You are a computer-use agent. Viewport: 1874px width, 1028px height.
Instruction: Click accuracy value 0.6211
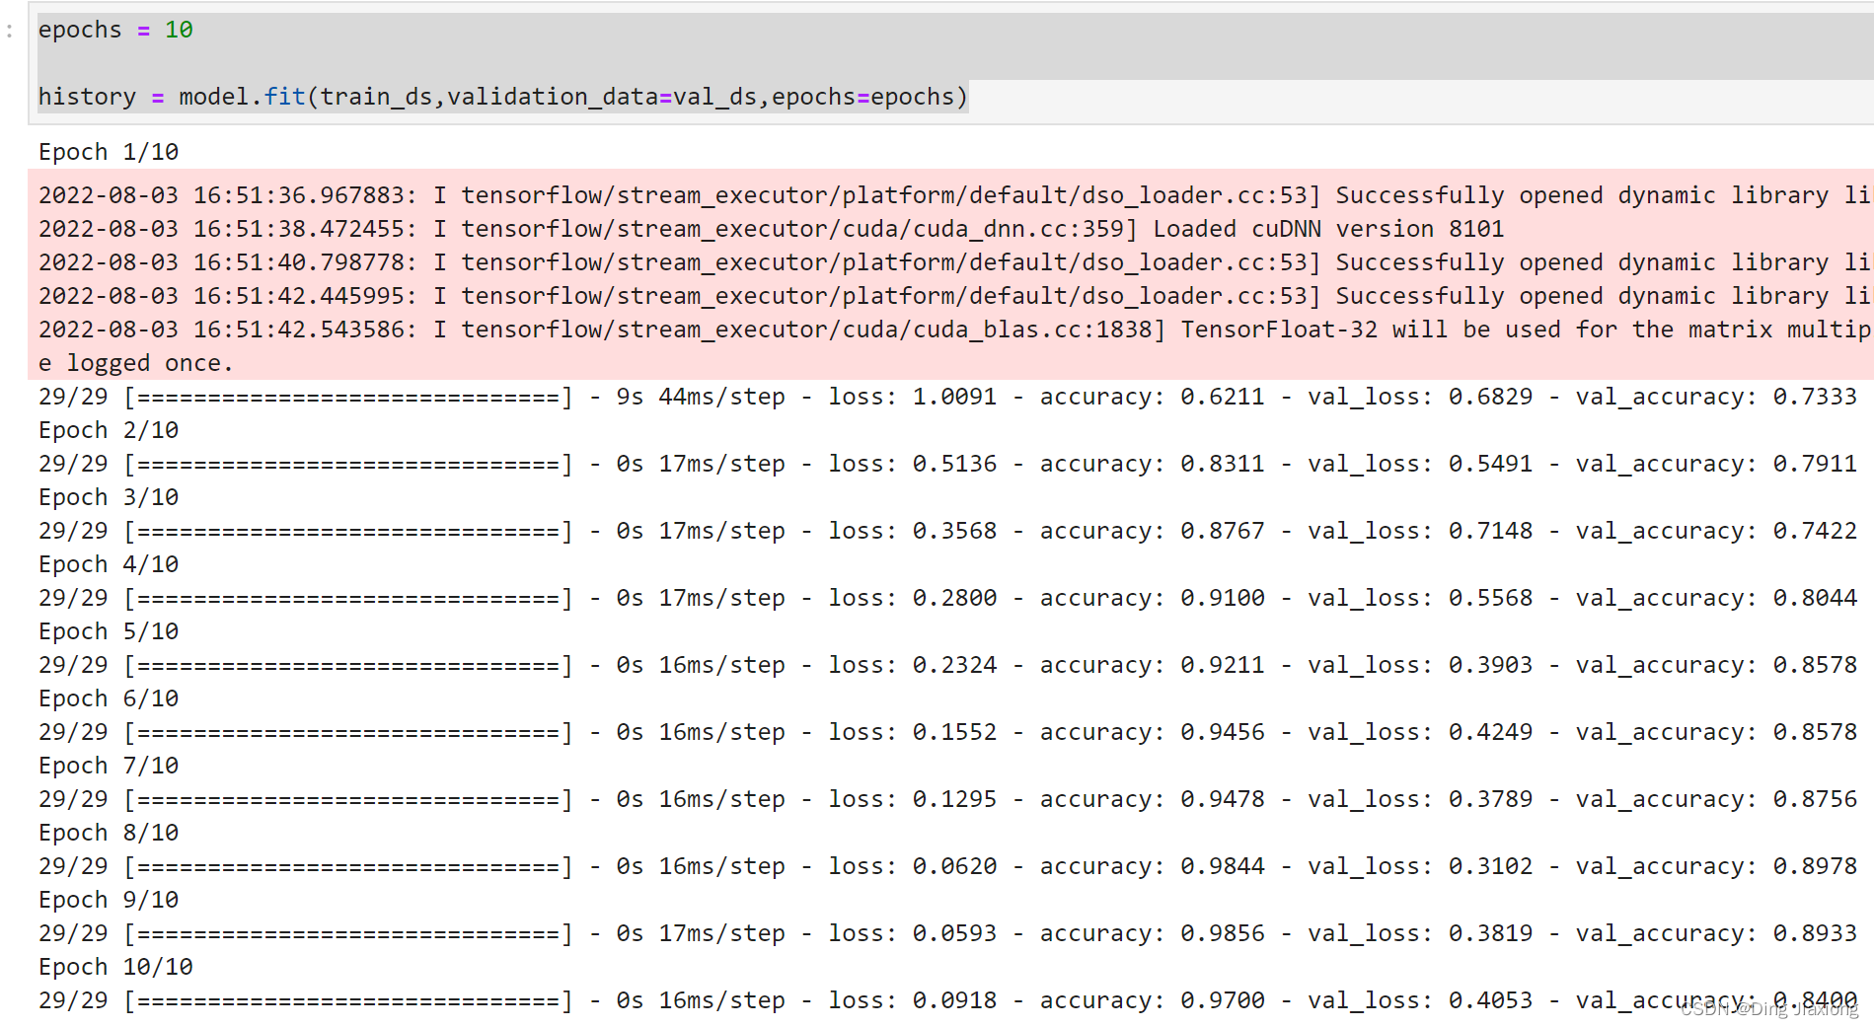[x=1223, y=397]
